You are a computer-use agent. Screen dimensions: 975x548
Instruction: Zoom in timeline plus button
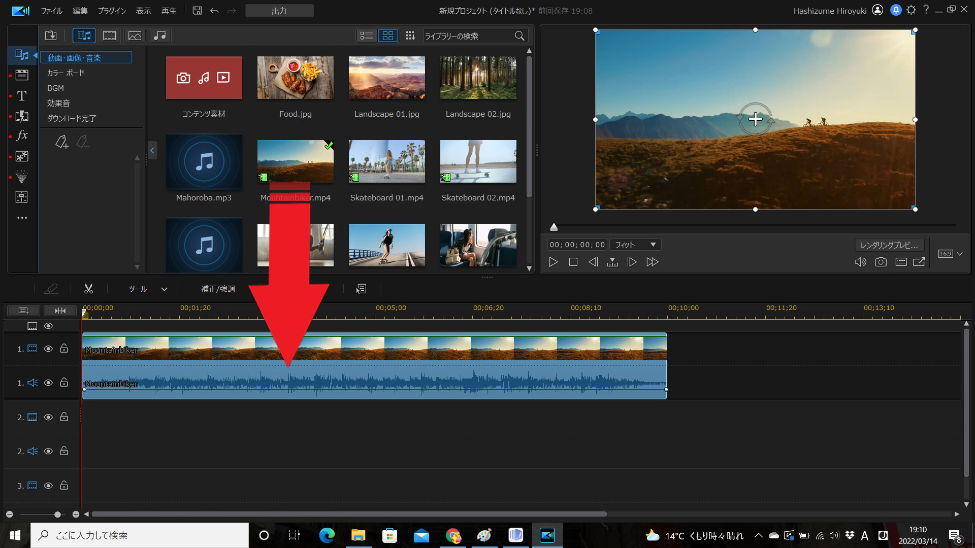tap(76, 515)
